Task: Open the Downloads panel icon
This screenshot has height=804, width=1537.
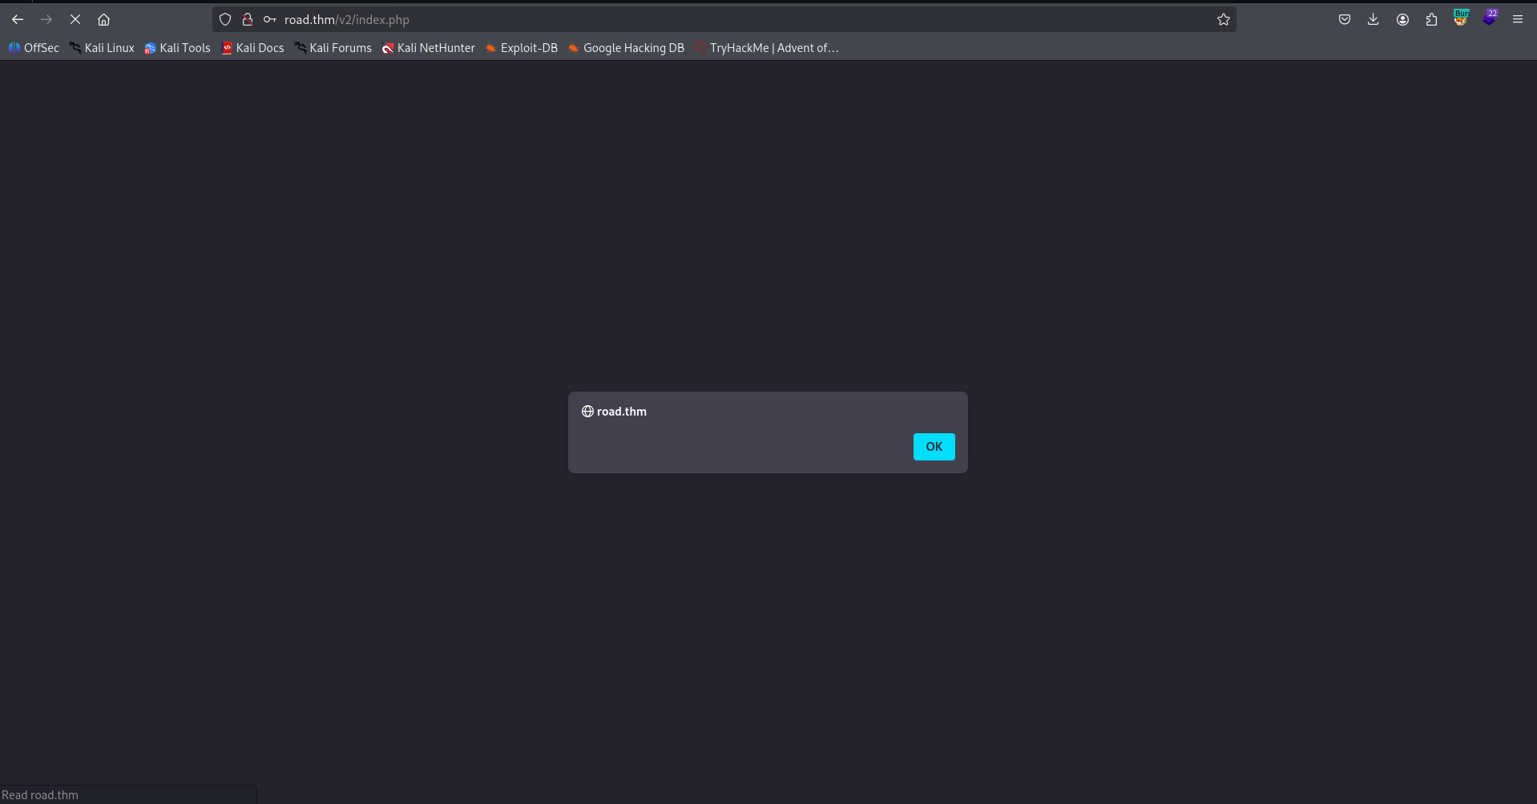Action: click(x=1373, y=18)
